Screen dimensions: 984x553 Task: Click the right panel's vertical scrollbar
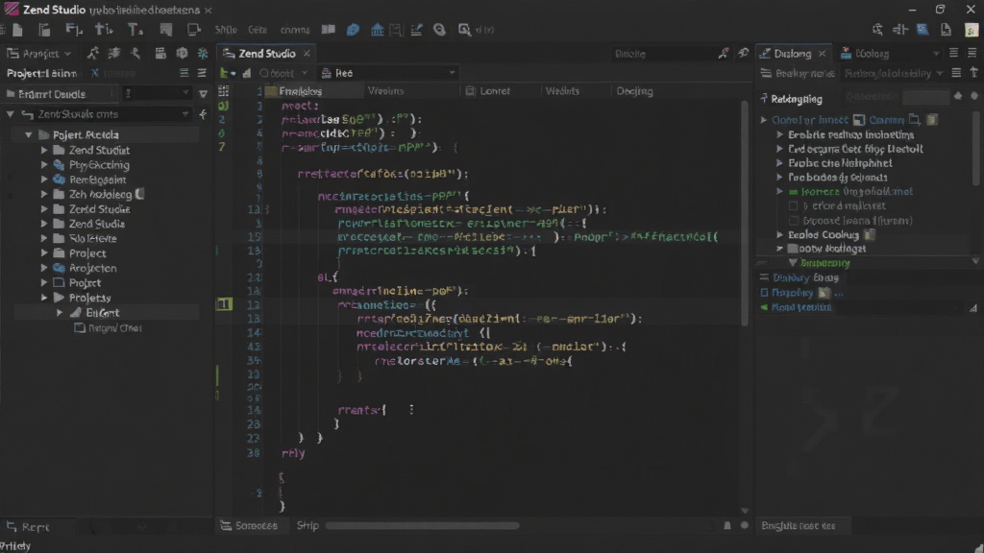pos(976,148)
